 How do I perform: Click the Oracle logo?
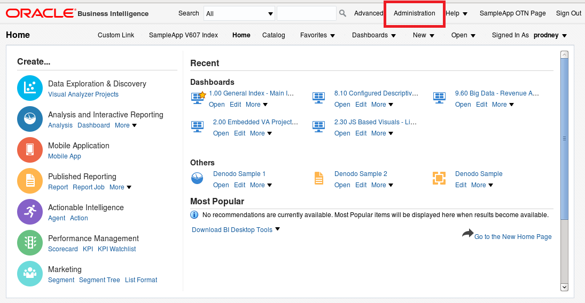click(x=40, y=13)
